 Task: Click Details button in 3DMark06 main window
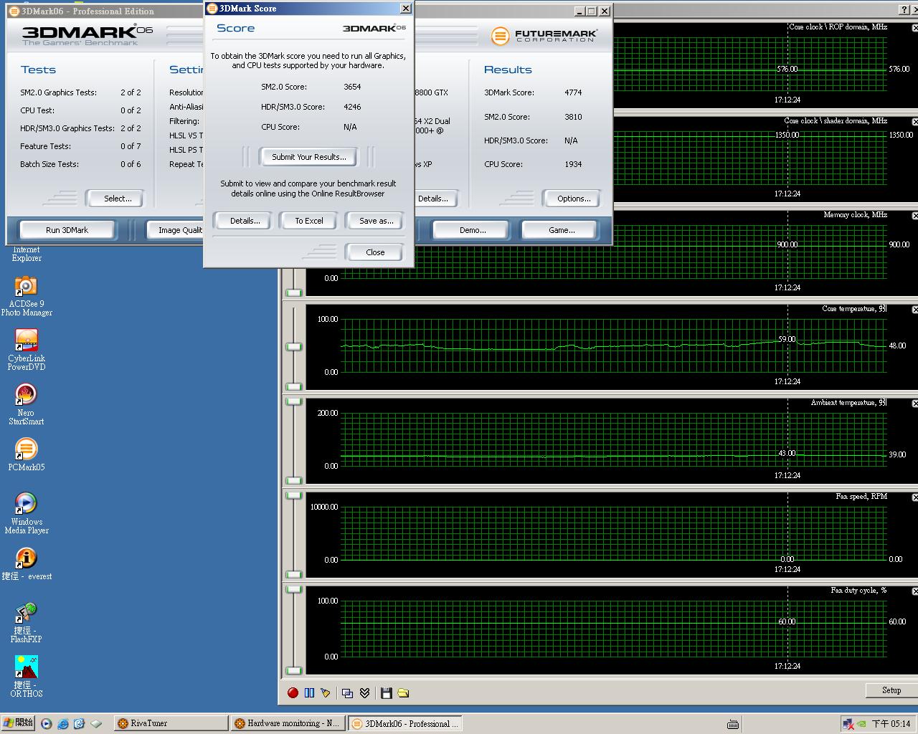(x=435, y=199)
